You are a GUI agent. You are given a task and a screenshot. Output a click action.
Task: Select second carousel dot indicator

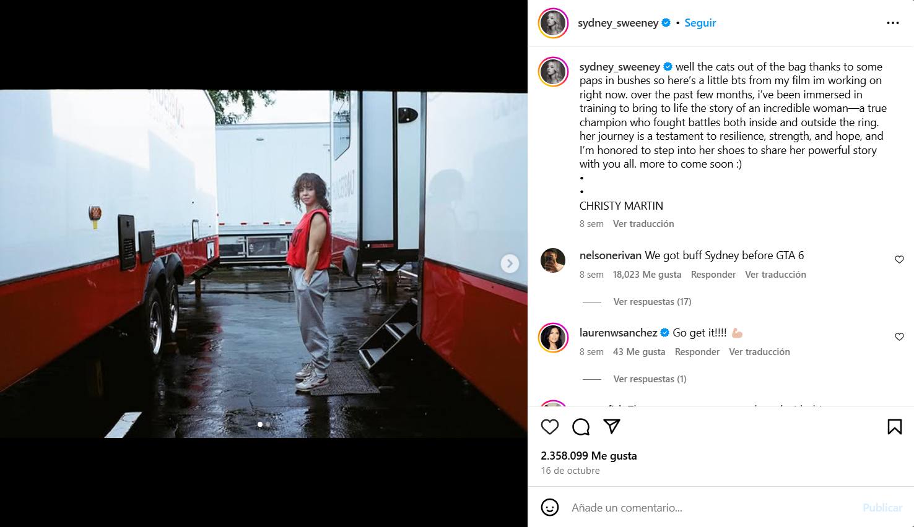(x=268, y=424)
